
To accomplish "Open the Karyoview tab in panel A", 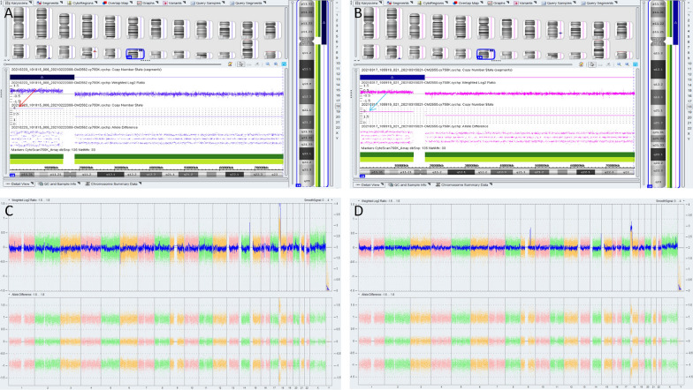I will pyautogui.click(x=14, y=4).
